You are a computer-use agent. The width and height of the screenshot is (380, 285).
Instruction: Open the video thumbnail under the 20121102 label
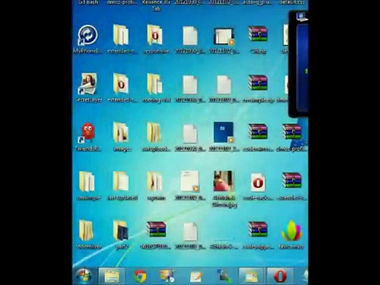click(x=224, y=36)
